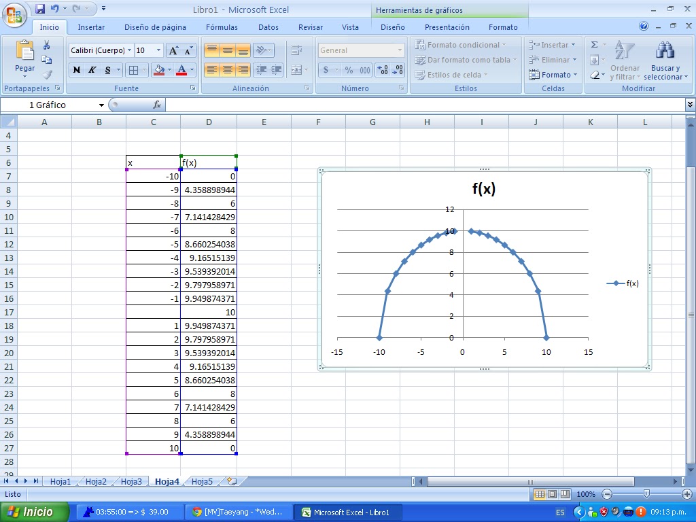Click the increase decimals icon
696x522 pixels.
pos(382,69)
